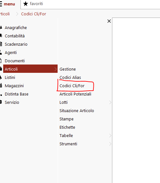Click the Documenti page icon
The width and height of the screenshot is (160, 183).
pyautogui.click(x=1, y=61)
